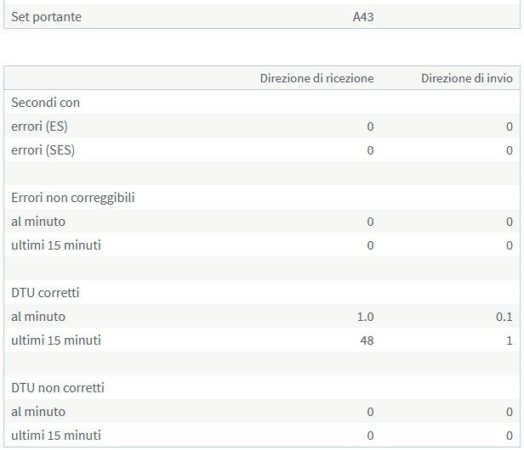Select the A43 carrier set value

[x=363, y=16]
